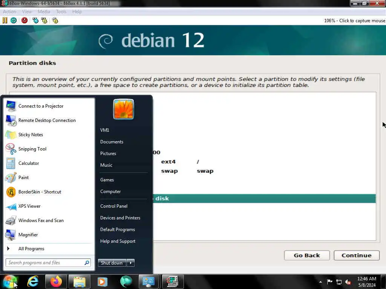The image size is (386, 289).
Task: Click Go Back in Debian installer
Action: [307, 256]
